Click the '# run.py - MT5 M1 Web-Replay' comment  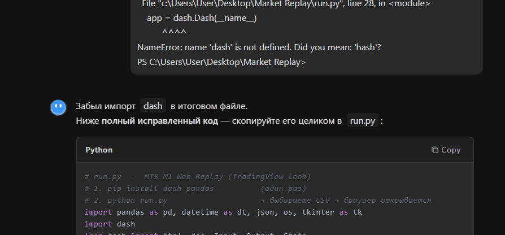(197, 176)
